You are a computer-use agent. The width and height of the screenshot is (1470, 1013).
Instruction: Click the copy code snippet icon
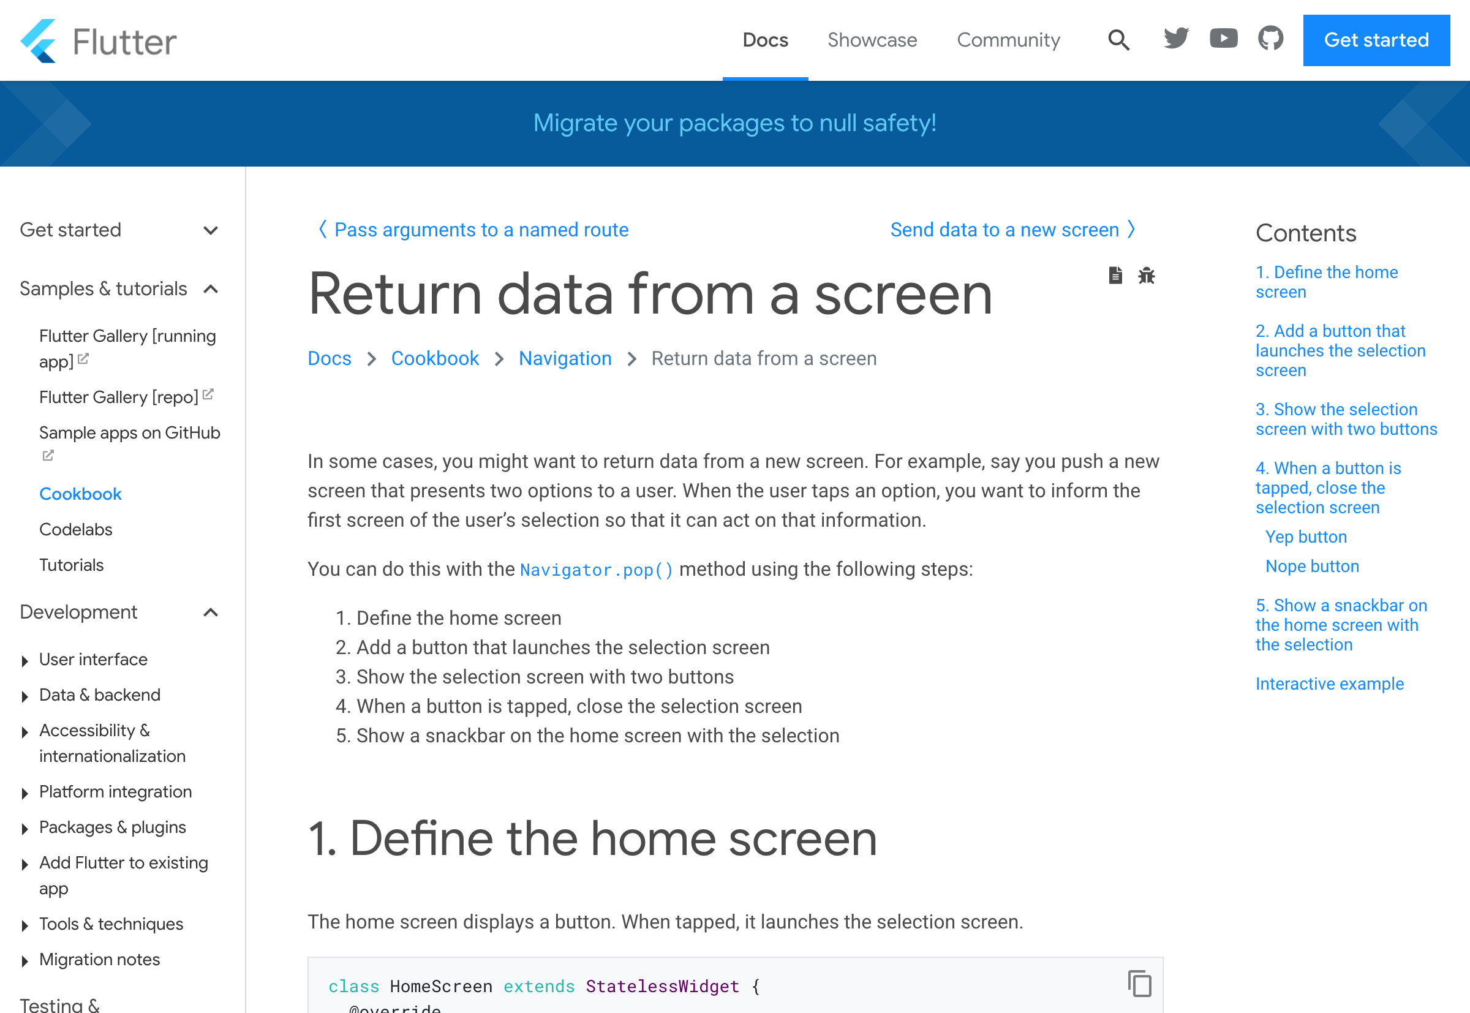coord(1140,984)
